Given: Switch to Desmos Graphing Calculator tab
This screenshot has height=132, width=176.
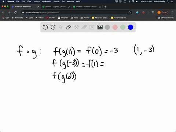Looking at the screenshot, I should coord(56,7).
